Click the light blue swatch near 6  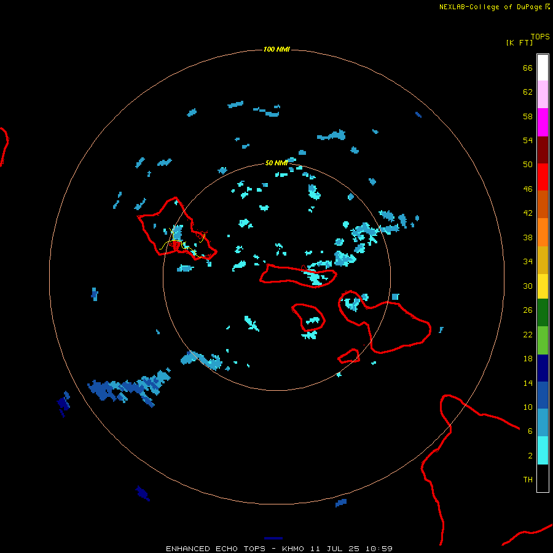tap(543, 423)
